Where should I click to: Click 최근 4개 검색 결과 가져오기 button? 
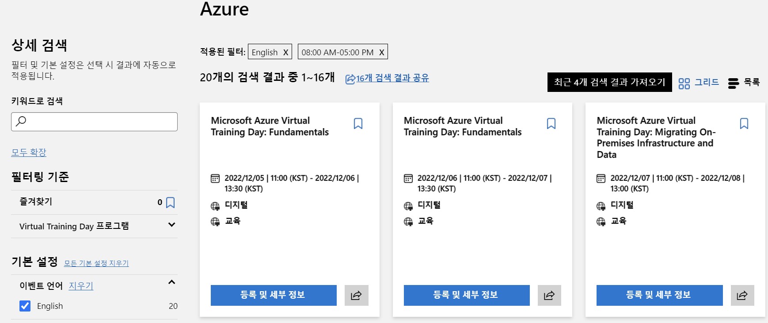(x=610, y=82)
